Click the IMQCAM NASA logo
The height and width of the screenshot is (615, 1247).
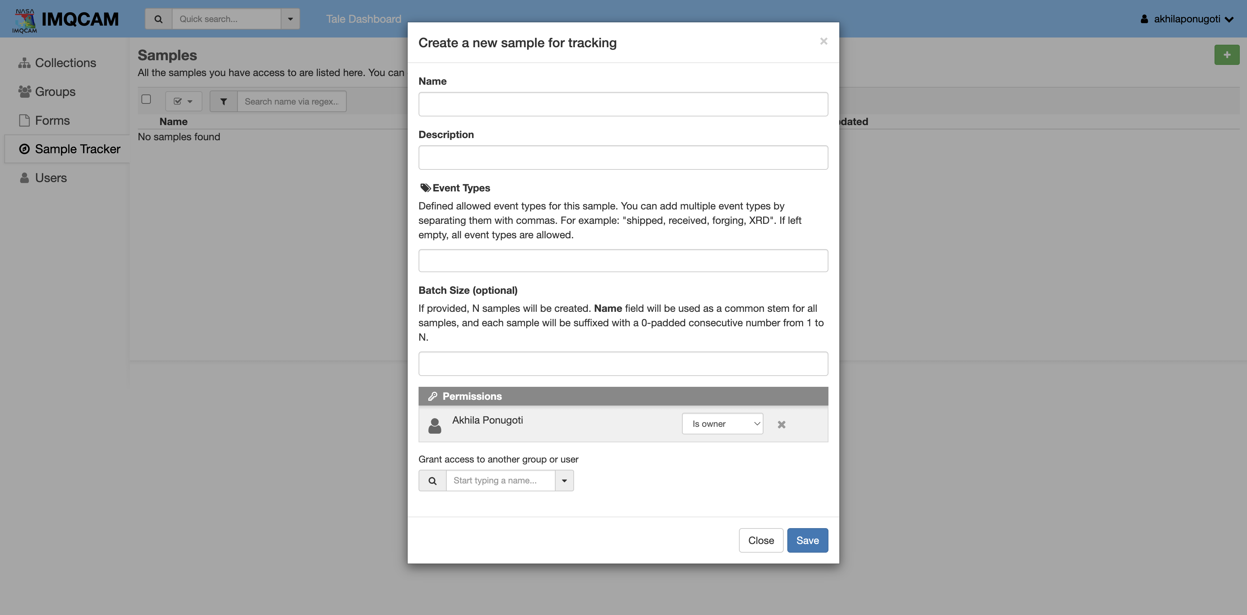tap(25, 21)
